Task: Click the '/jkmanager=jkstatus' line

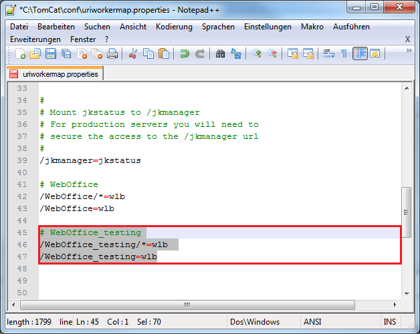Action: click(x=90, y=160)
